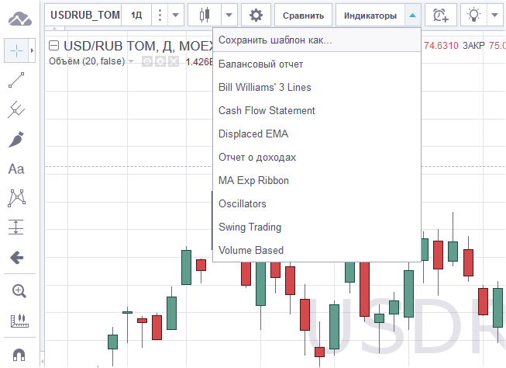Select the XABCD pattern tool
The height and width of the screenshot is (368, 506).
coord(16,198)
